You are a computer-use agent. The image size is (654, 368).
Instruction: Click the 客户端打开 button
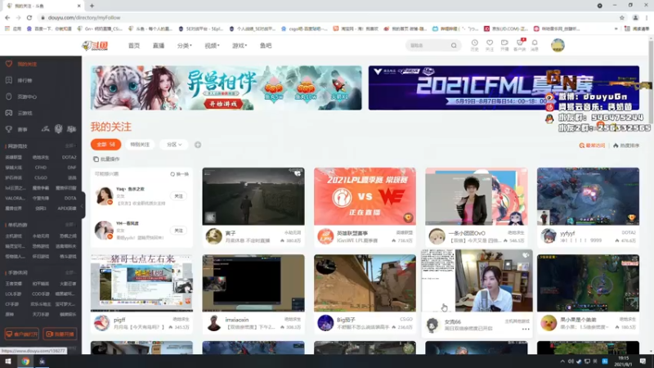(x=22, y=334)
